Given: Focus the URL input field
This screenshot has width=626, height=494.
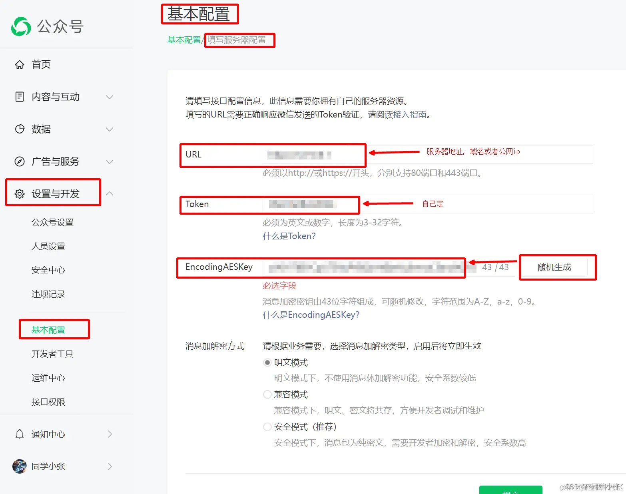Looking at the screenshot, I should [428, 154].
